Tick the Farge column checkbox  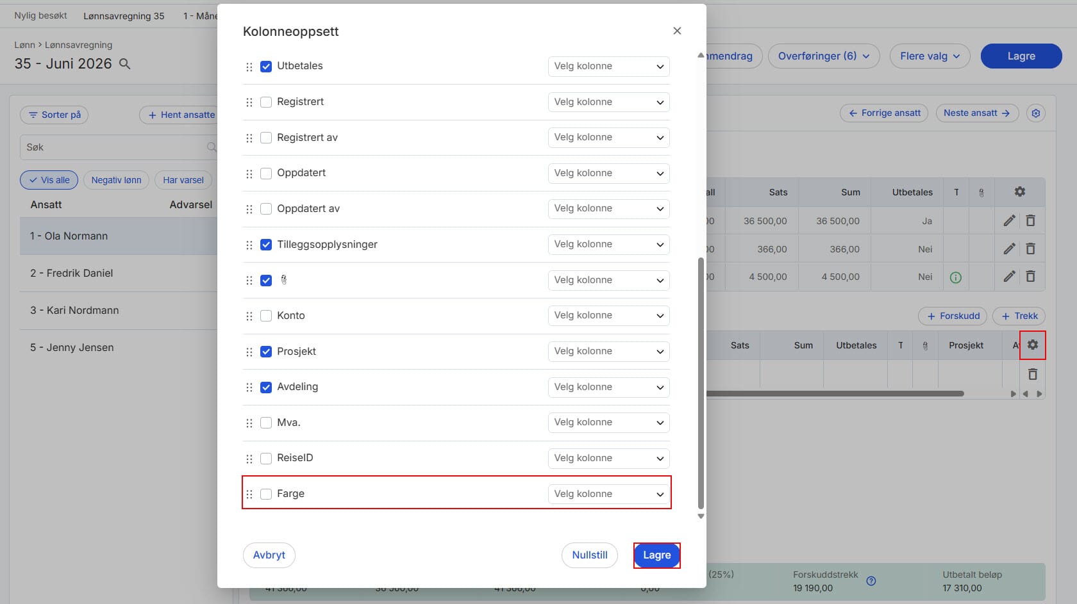[x=266, y=494]
